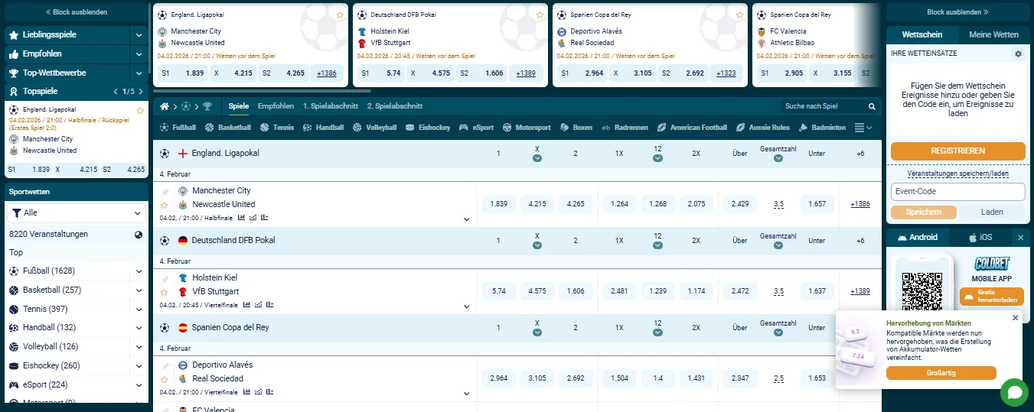The height and width of the screenshot is (412, 1034).
Task: Select odds 1.606 for VfB Stuttgart in the match list
Action: click(x=576, y=291)
